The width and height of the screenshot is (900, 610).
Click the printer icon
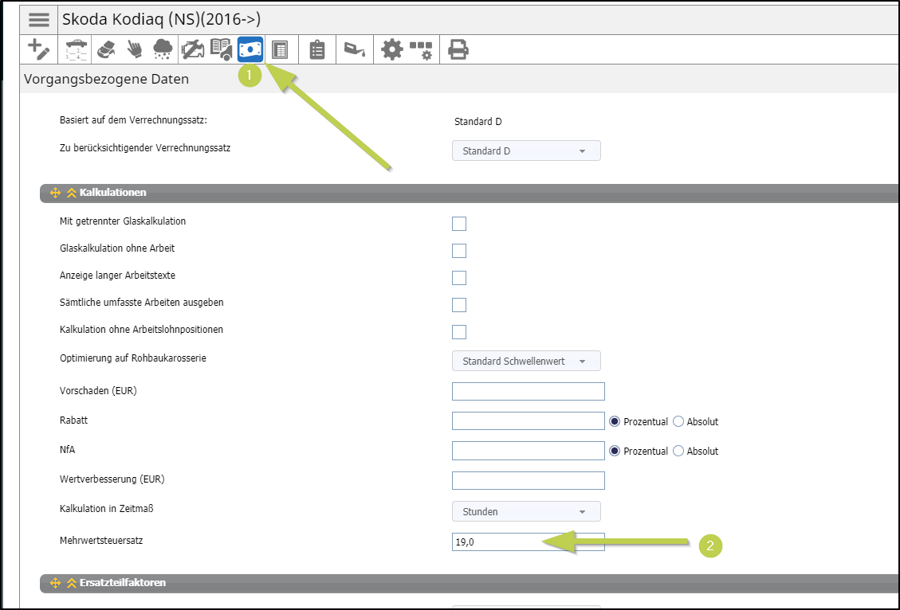point(458,49)
